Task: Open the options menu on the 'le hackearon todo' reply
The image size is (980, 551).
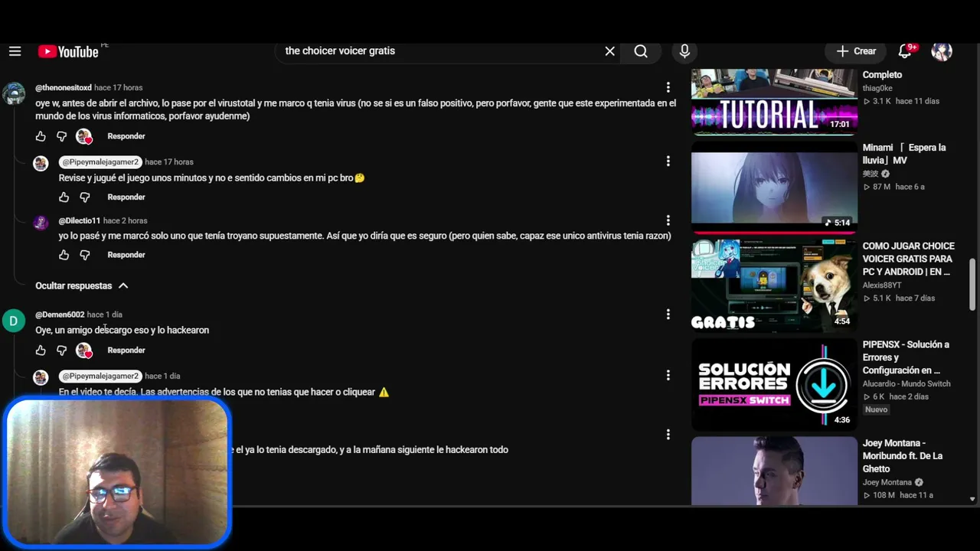Action: [668, 434]
